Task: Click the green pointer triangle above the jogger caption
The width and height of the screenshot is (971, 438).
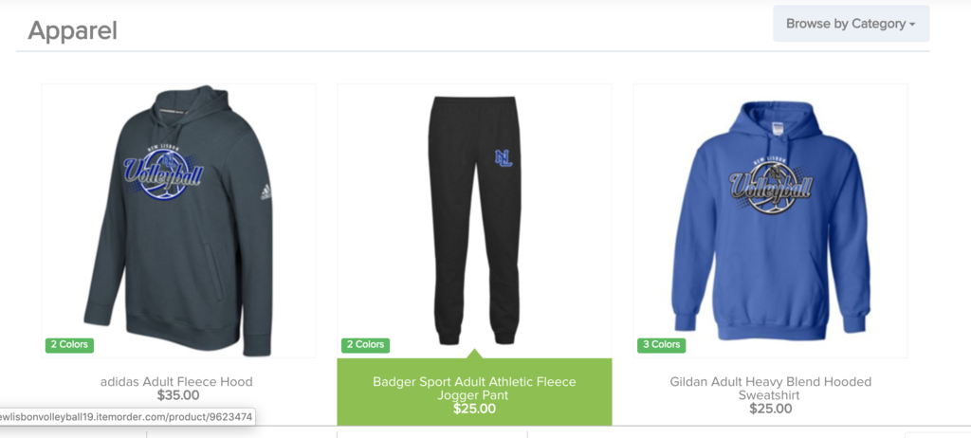Action: (x=474, y=354)
